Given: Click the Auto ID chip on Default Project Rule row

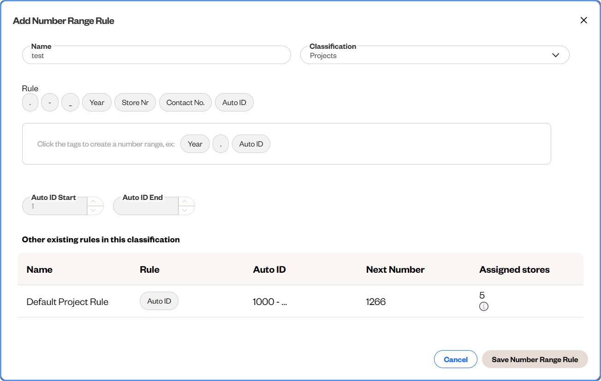Looking at the screenshot, I should coord(159,301).
